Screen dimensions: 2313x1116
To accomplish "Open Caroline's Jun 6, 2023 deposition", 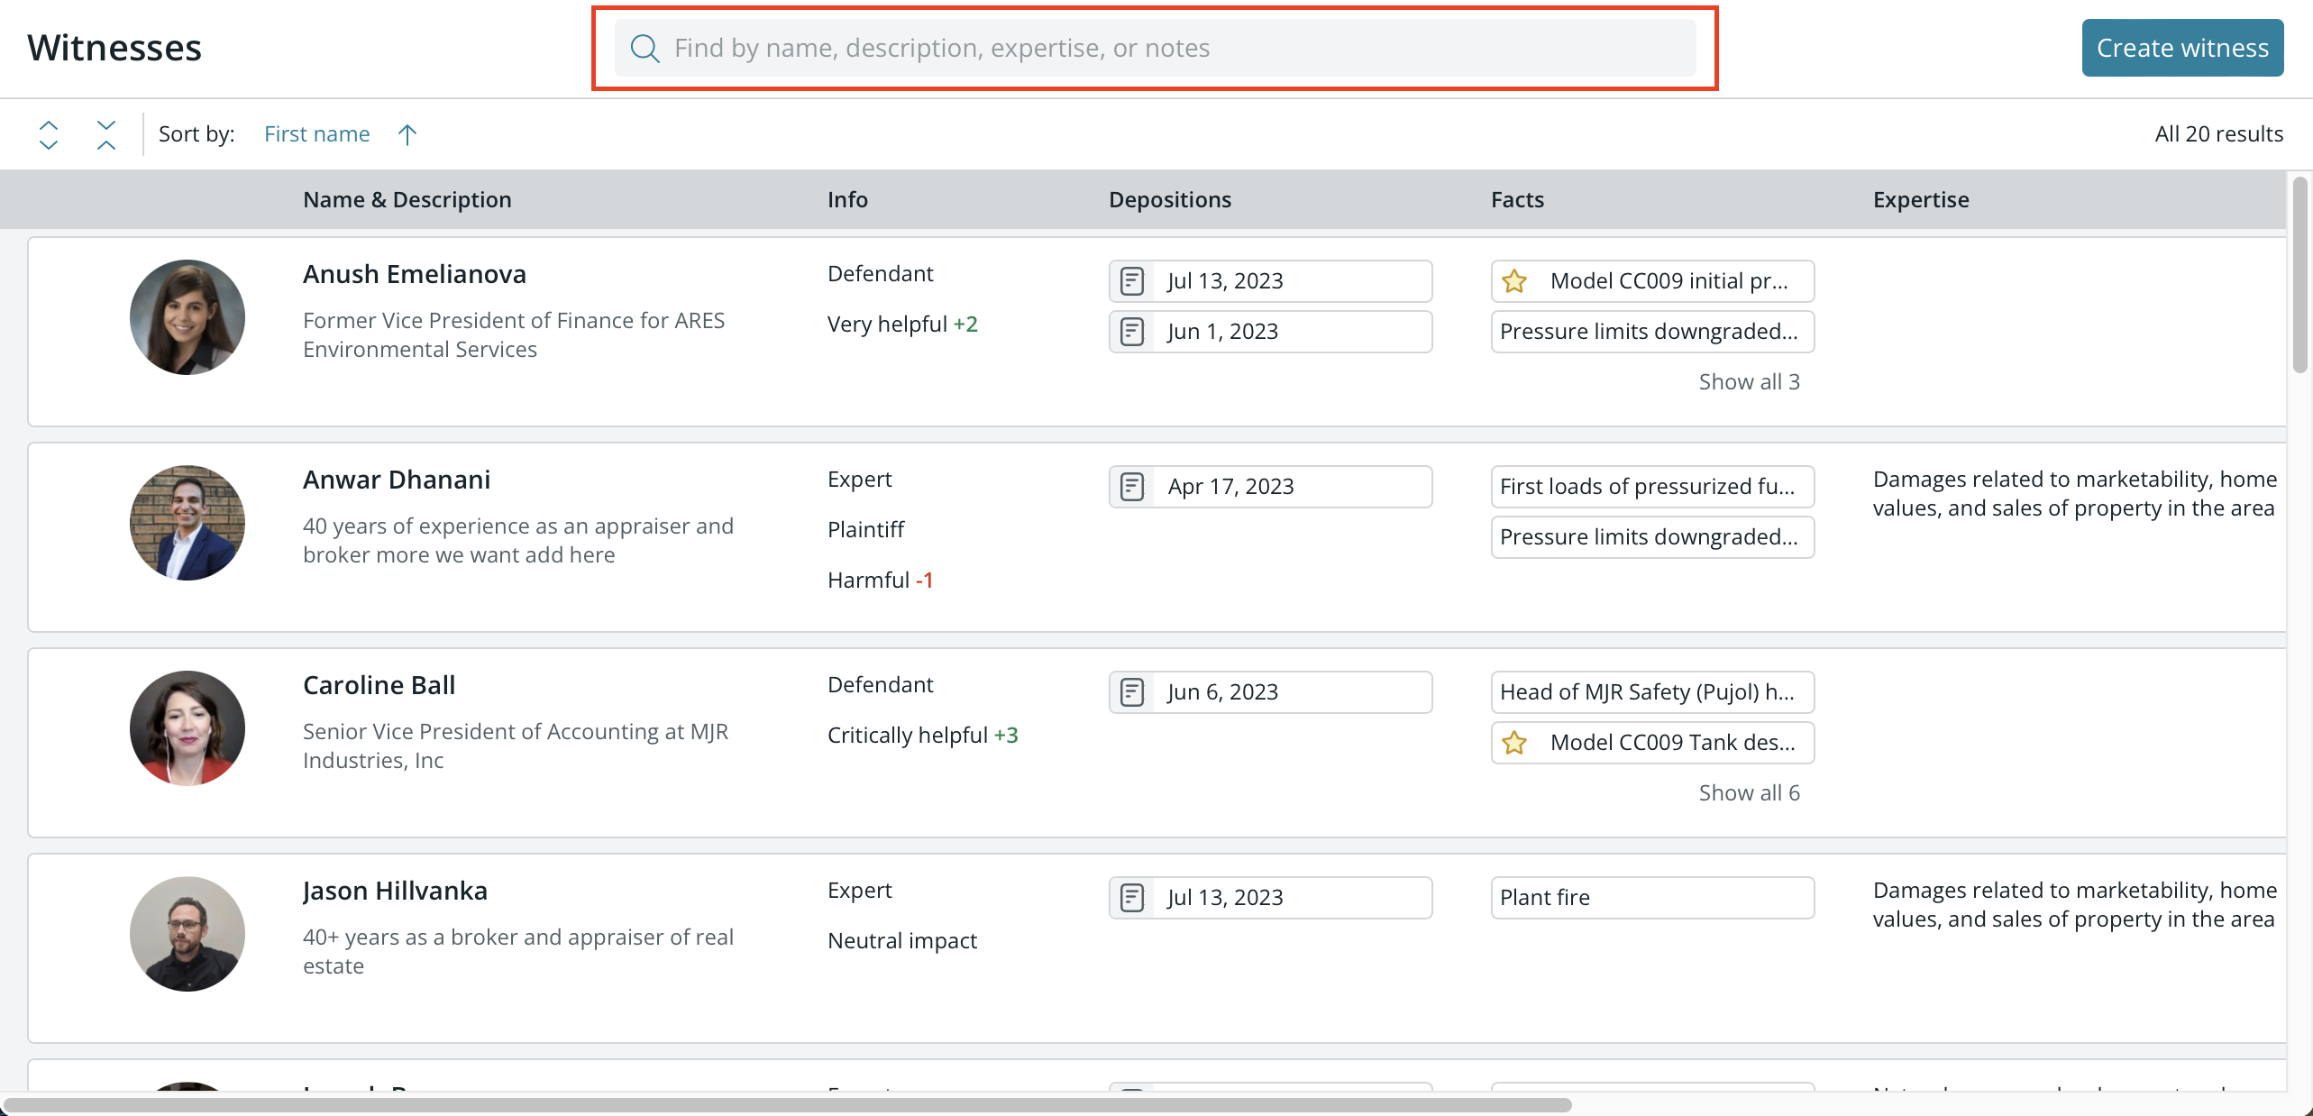I will 1270,692.
